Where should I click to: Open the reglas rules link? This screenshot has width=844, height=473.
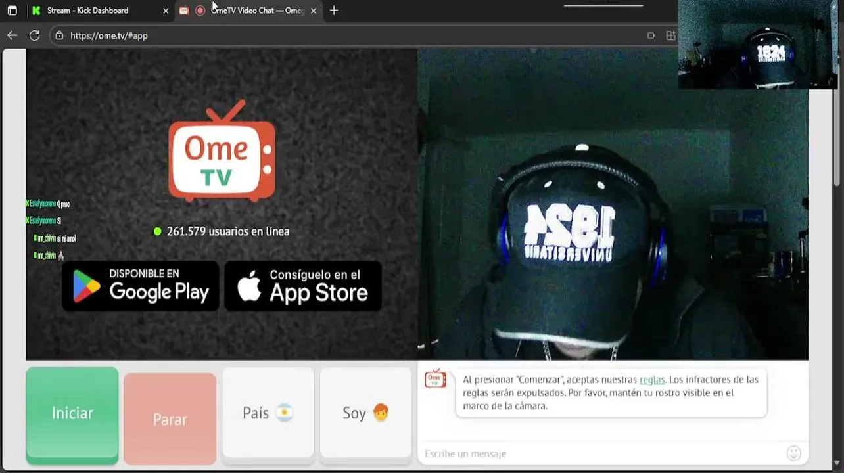652,380
